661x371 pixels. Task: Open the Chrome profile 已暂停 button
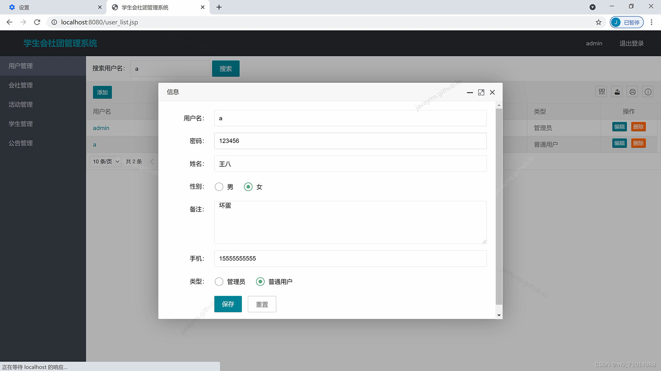click(x=627, y=22)
